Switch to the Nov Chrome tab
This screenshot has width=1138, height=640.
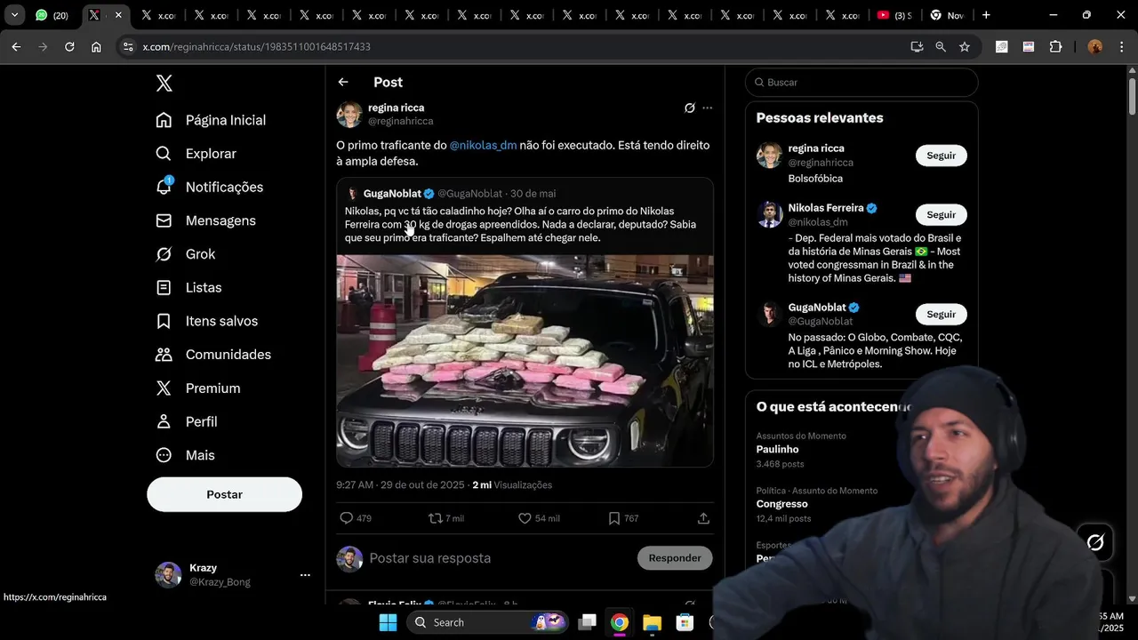pyautogui.click(x=947, y=15)
